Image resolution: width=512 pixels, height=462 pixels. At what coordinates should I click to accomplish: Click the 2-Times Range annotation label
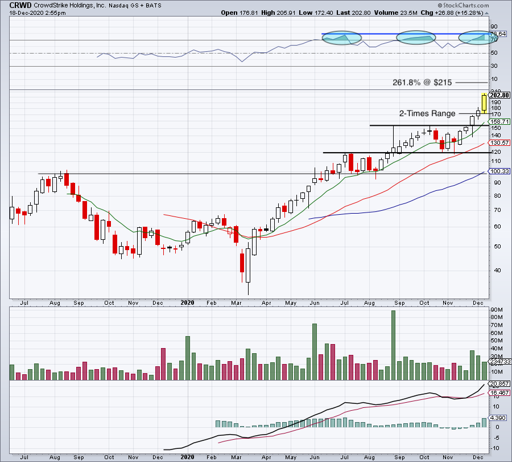[x=427, y=113]
